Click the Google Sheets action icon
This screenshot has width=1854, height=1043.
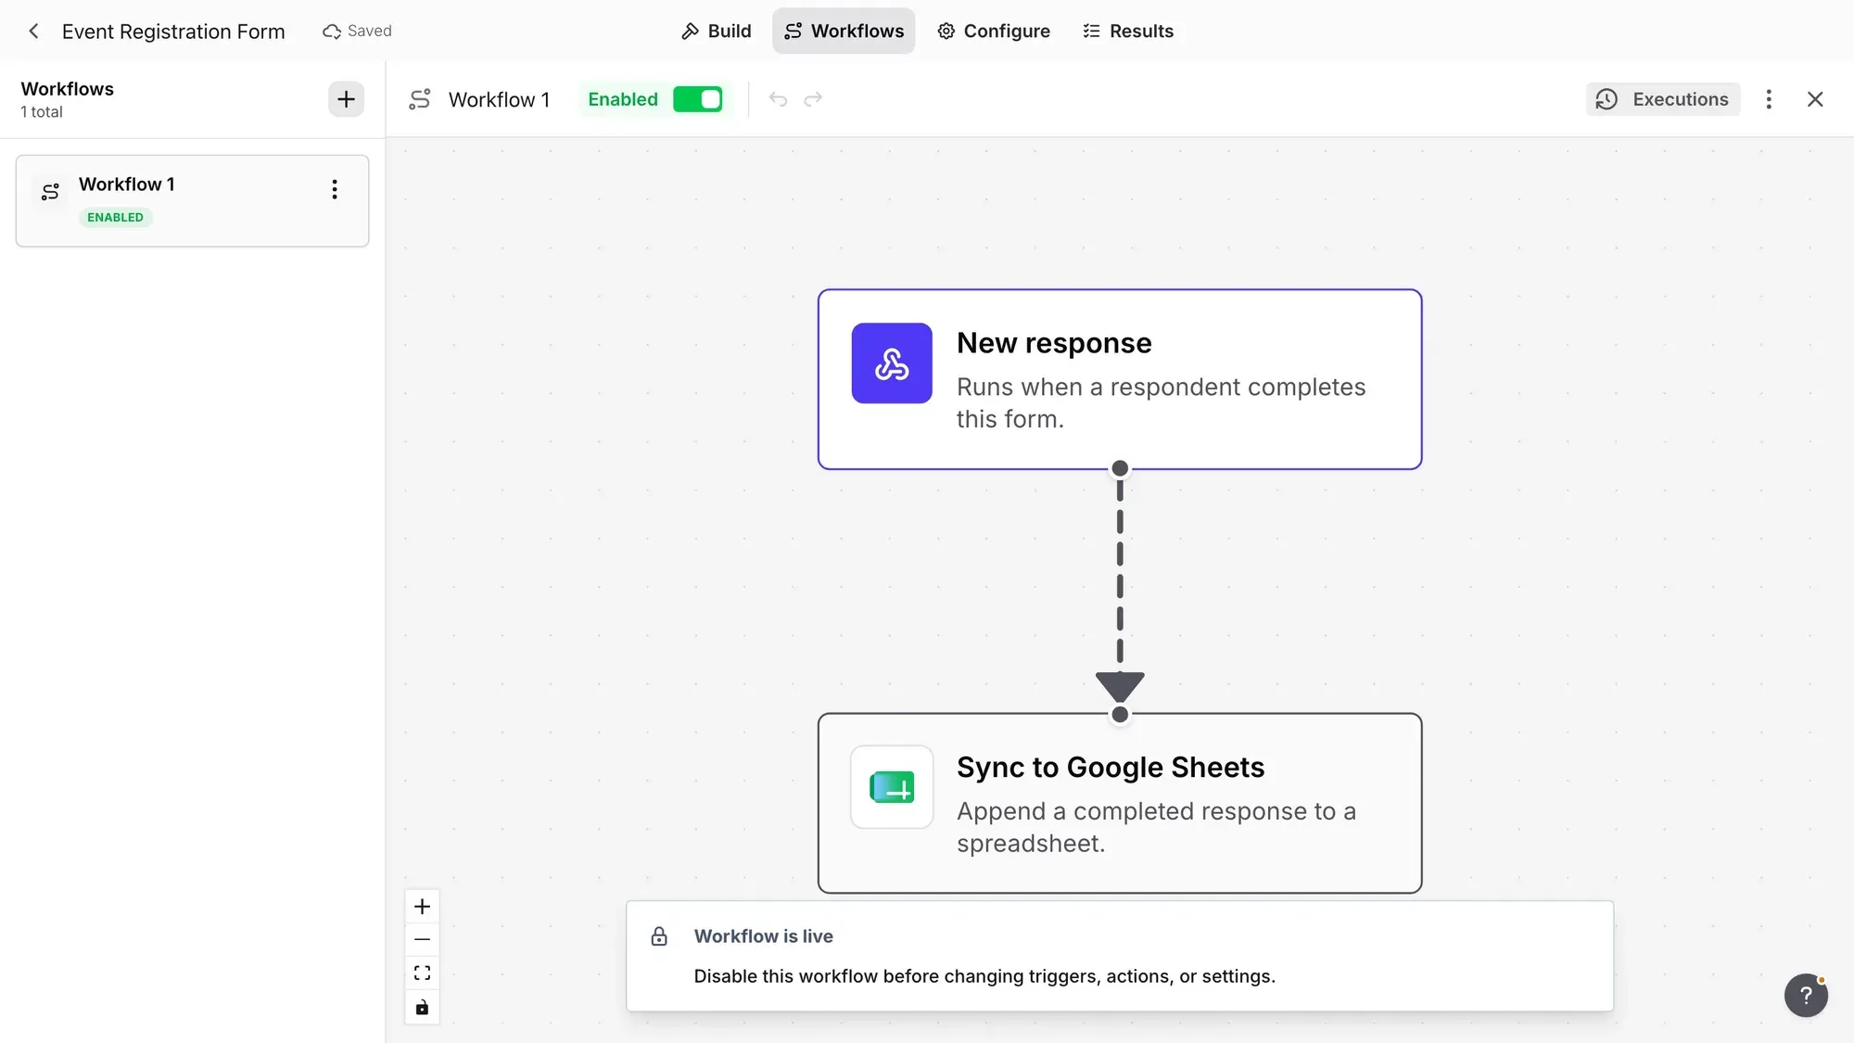pos(892,787)
